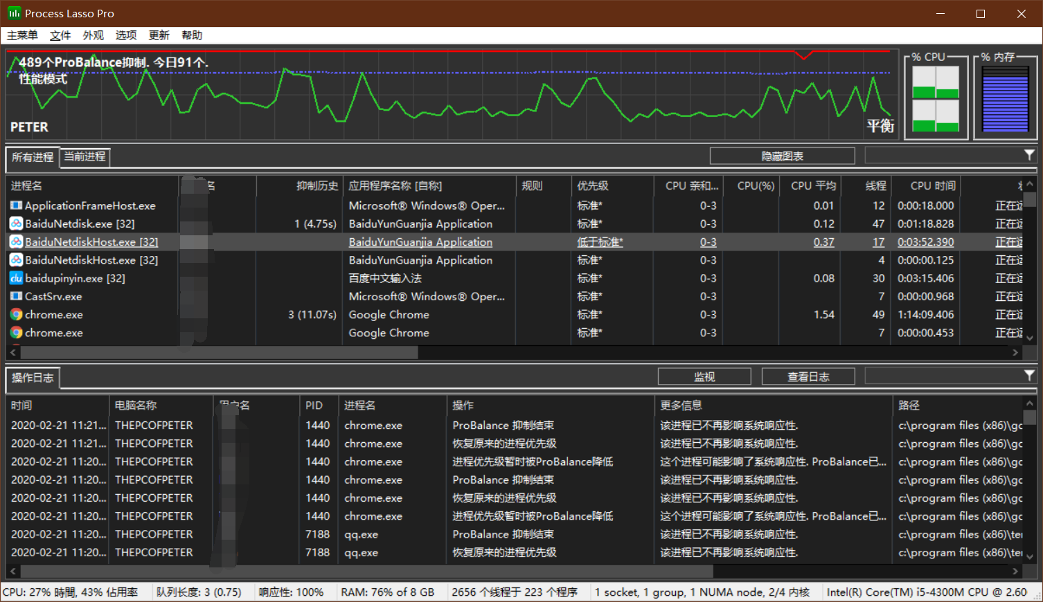Click the chrome.exe icon with 7 threads
Viewport: 1043px width, 602px height.
[x=16, y=333]
